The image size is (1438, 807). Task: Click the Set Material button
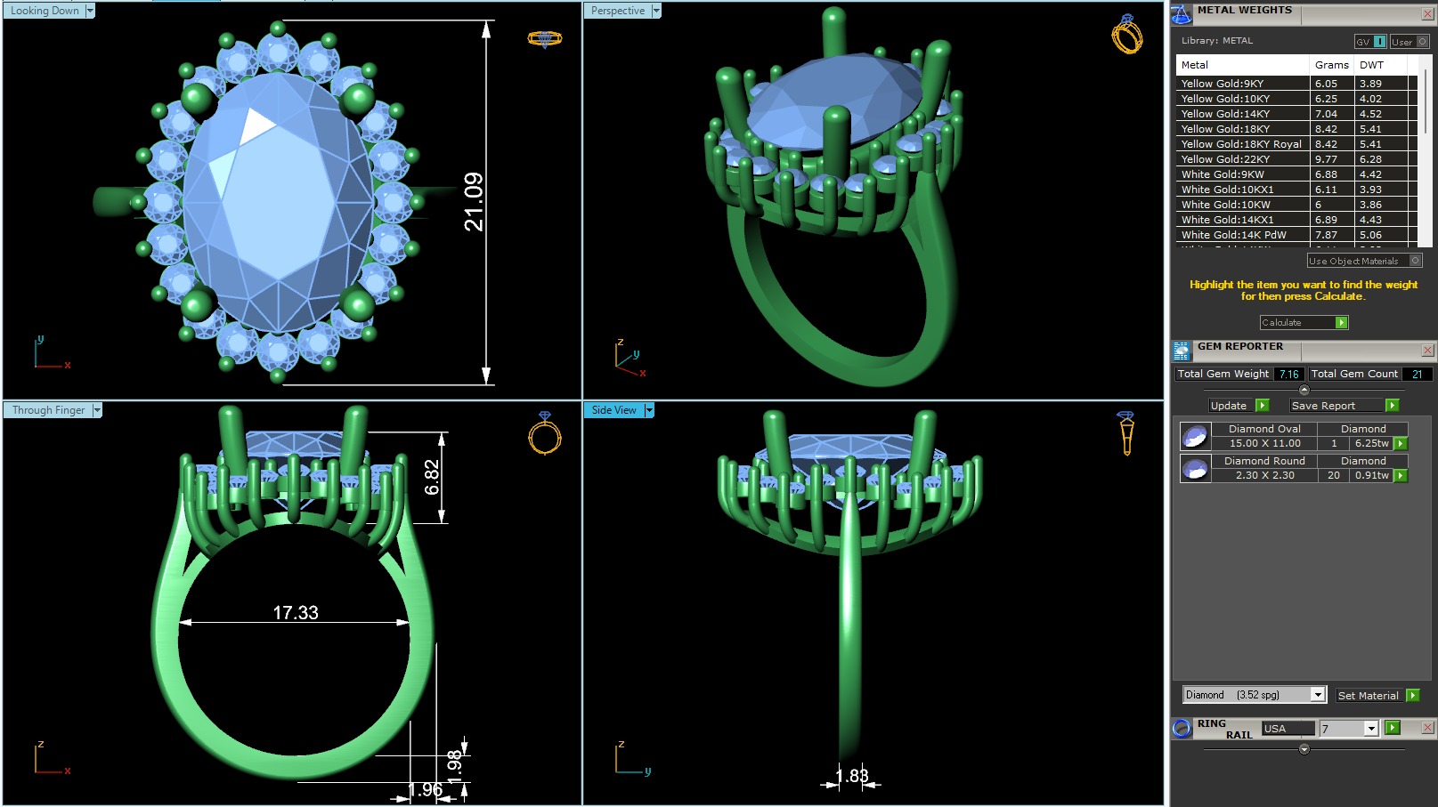point(1369,695)
